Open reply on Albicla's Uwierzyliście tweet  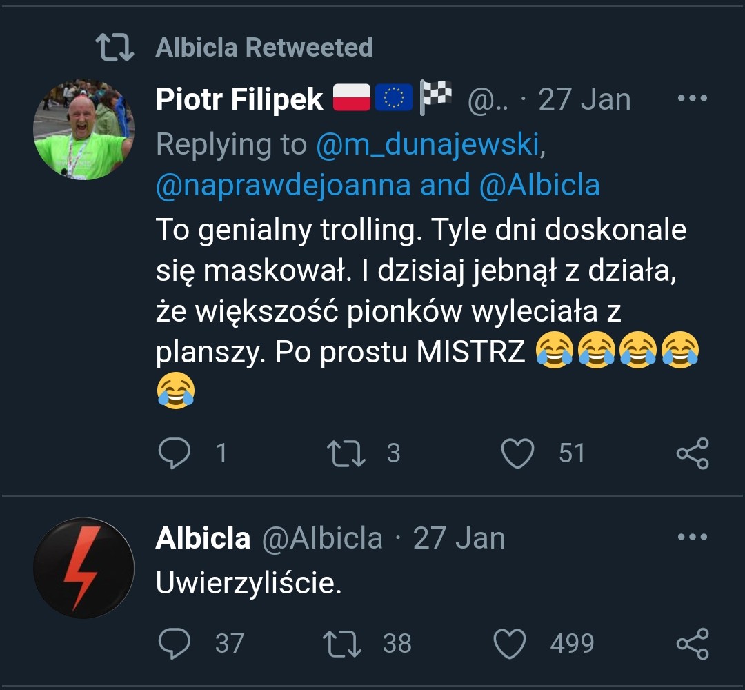(x=175, y=643)
